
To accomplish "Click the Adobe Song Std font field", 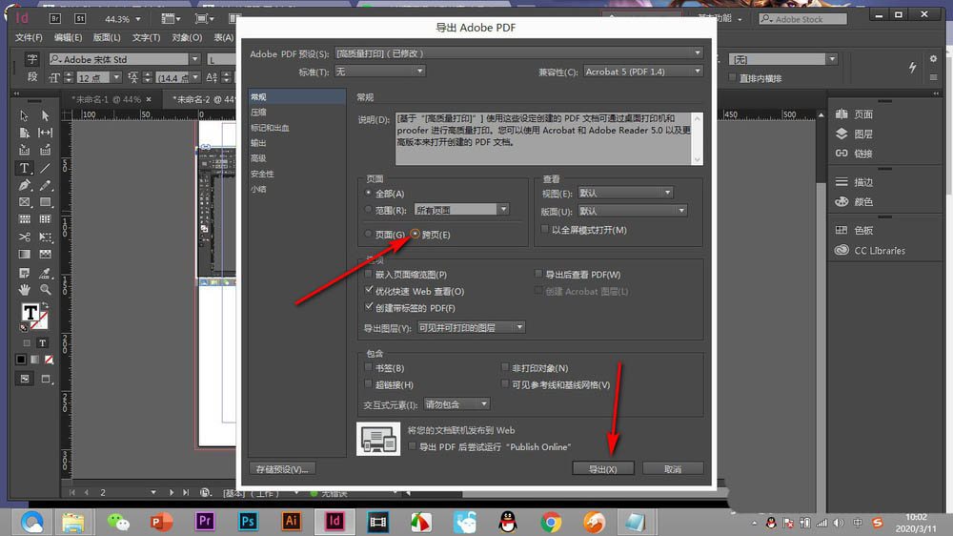I will (119, 59).
